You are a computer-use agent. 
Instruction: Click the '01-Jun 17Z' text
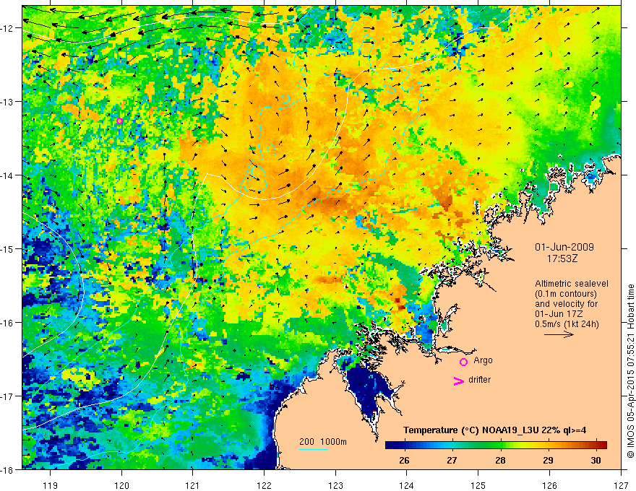(x=560, y=314)
